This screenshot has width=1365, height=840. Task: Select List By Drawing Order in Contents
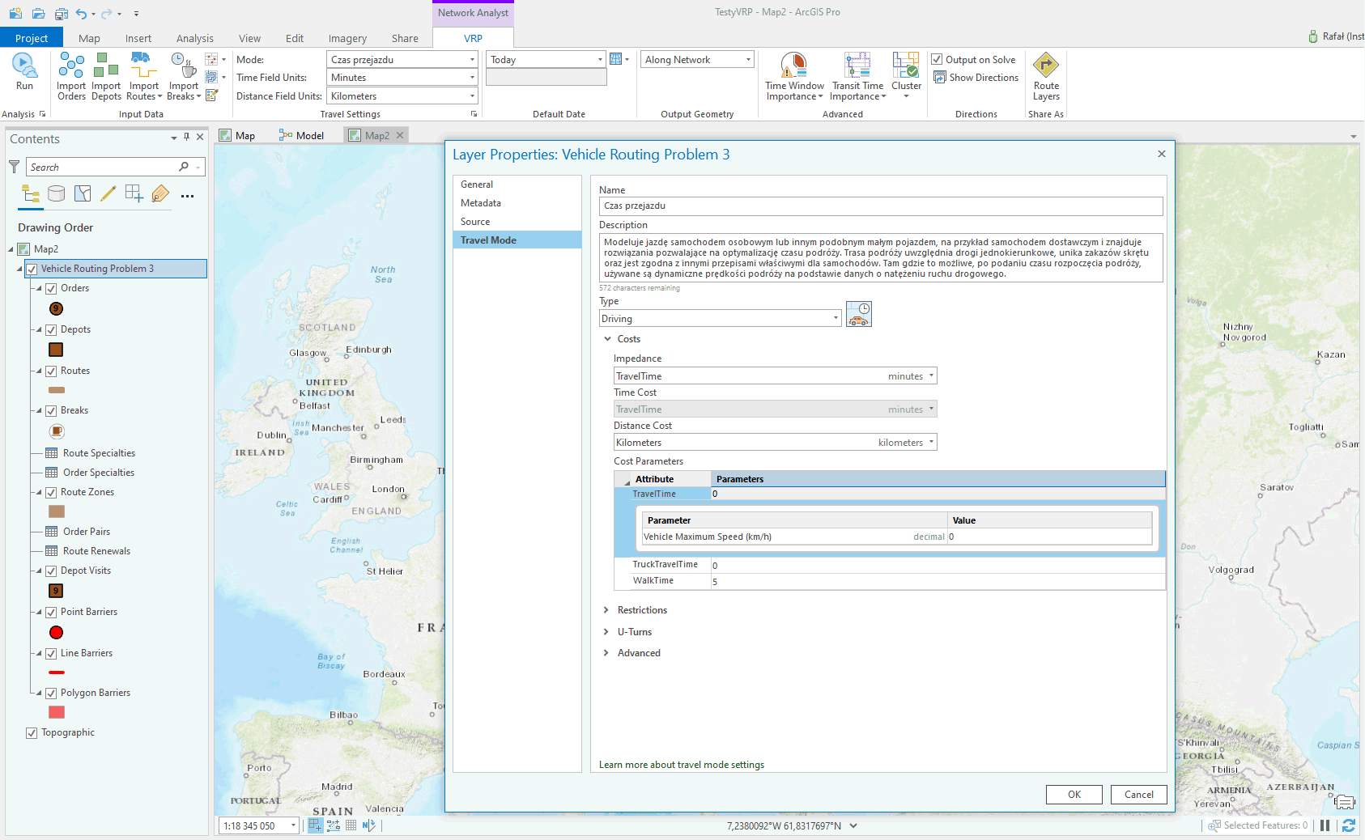tap(31, 193)
